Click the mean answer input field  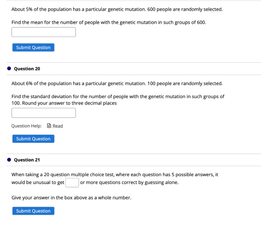pyautogui.click(x=44, y=32)
